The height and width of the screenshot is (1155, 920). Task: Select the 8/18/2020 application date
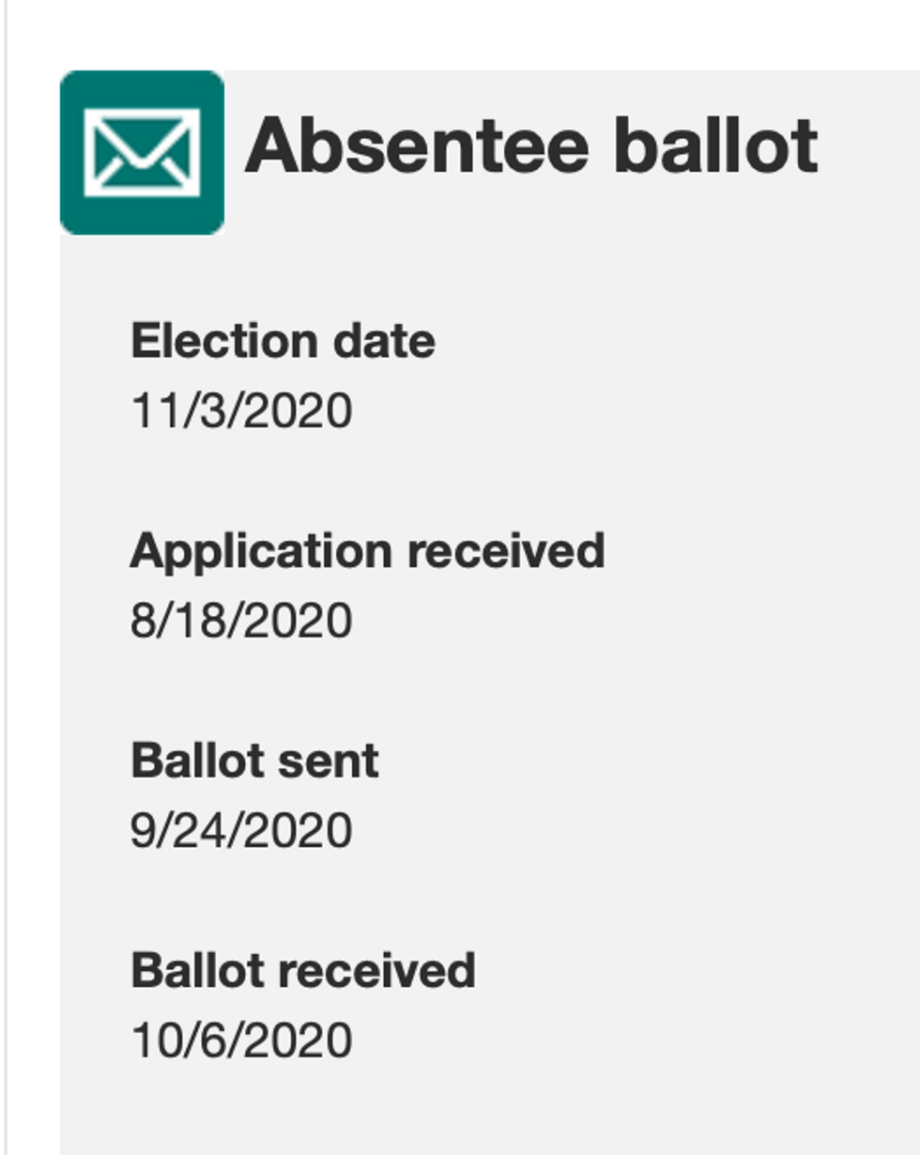tap(241, 622)
